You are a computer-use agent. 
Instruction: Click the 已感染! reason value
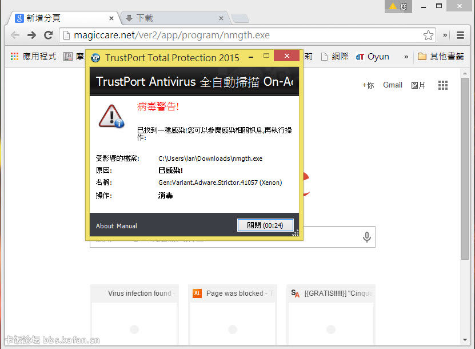point(170,170)
